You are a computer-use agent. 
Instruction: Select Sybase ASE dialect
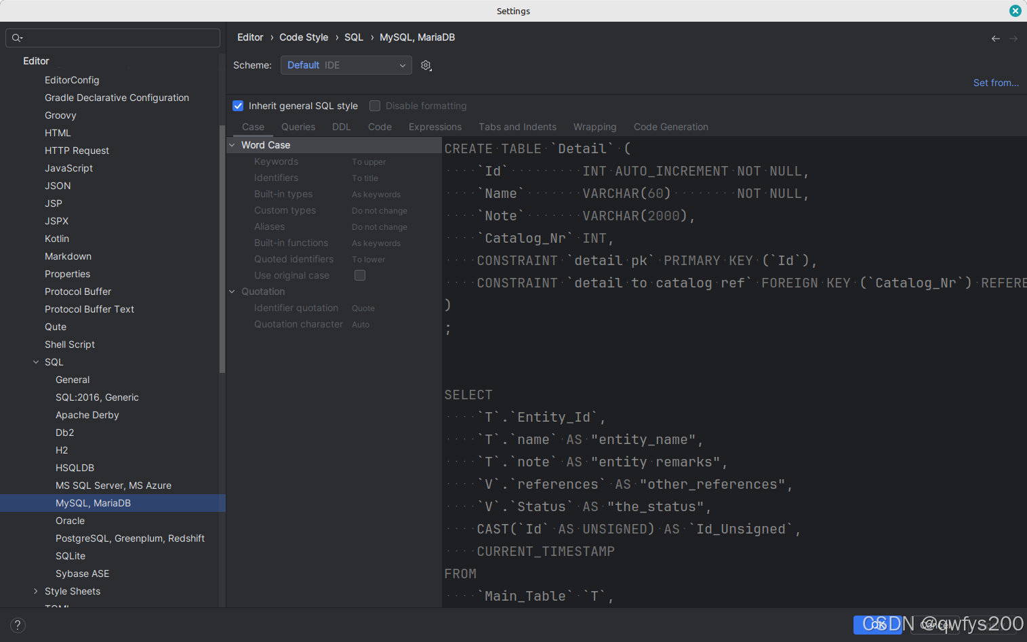pyautogui.click(x=82, y=574)
